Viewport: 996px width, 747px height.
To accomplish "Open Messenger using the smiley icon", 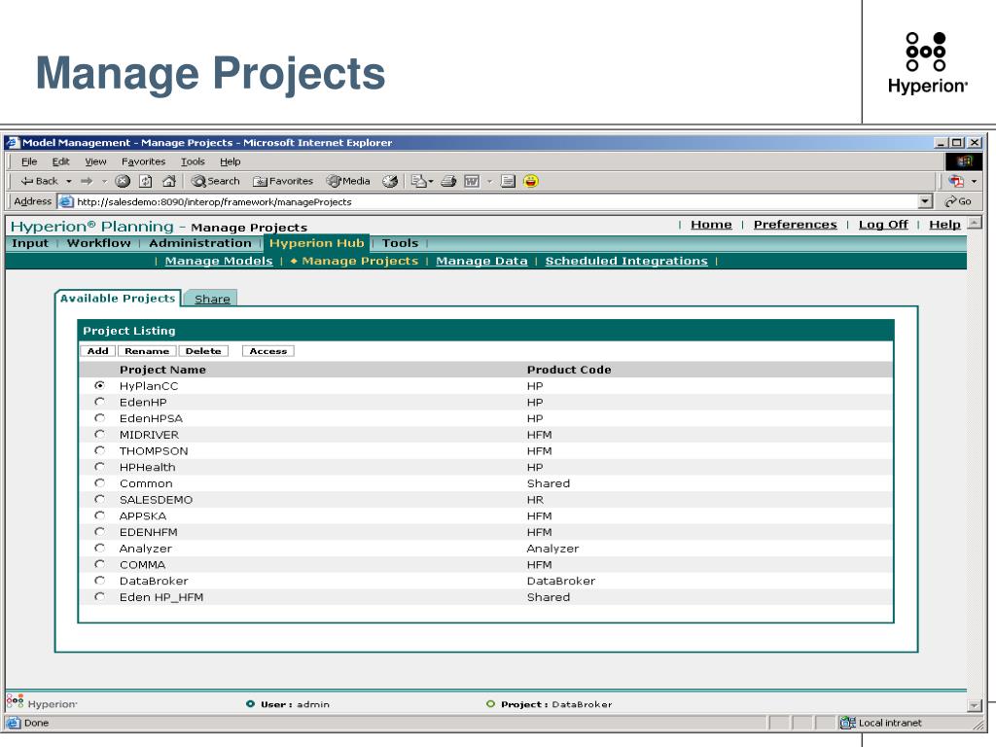I will [531, 181].
